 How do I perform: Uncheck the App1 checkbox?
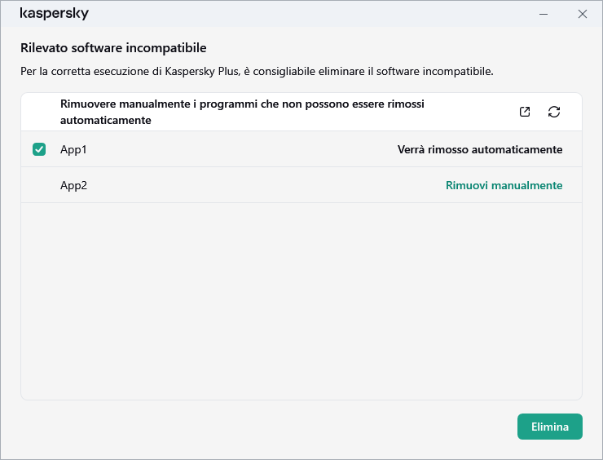click(39, 149)
